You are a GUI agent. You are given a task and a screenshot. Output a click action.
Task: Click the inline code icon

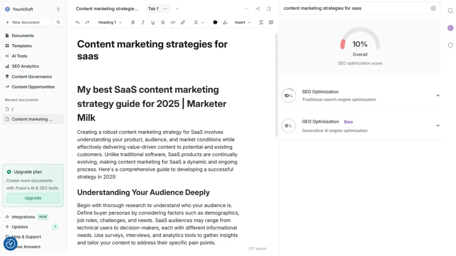[x=173, y=22]
